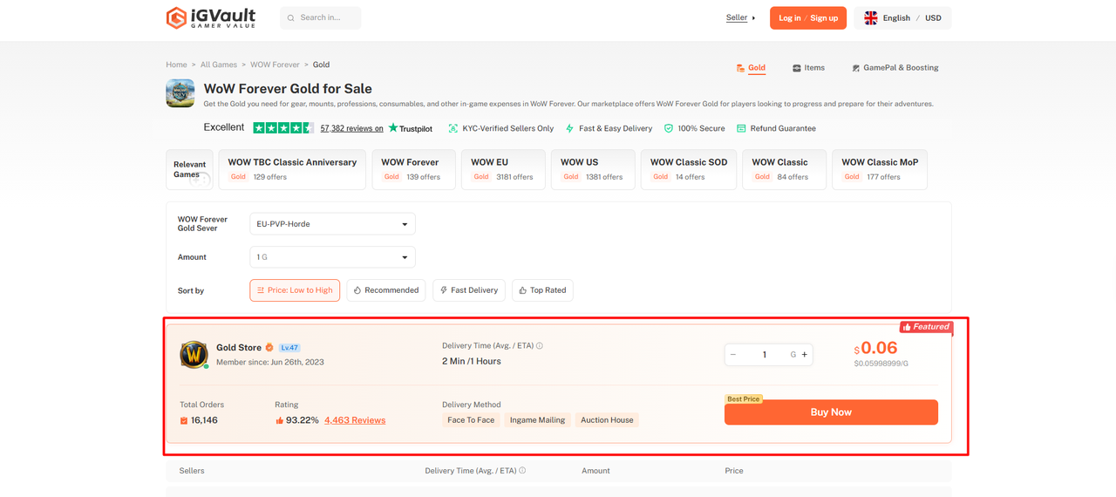Click the minus icon to decrease gold quantity

[x=733, y=354]
